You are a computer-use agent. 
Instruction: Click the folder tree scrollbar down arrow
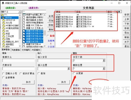pyautogui.click(x=20, y=46)
